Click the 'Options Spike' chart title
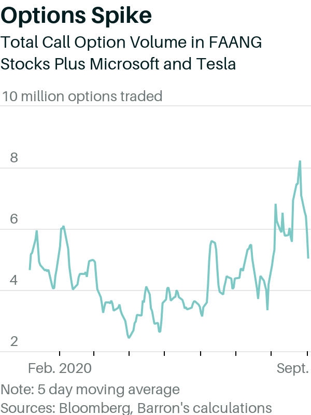The width and height of the screenshot is (311, 415). click(x=76, y=16)
